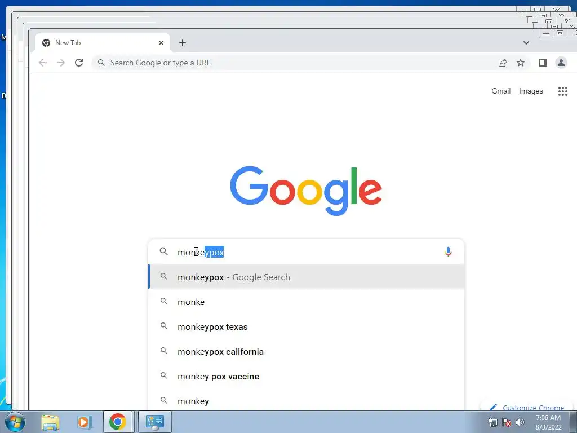Choose the 'monke' suggestion
The width and height of the screenshot is (577, 433).
(x=306, y=302)
